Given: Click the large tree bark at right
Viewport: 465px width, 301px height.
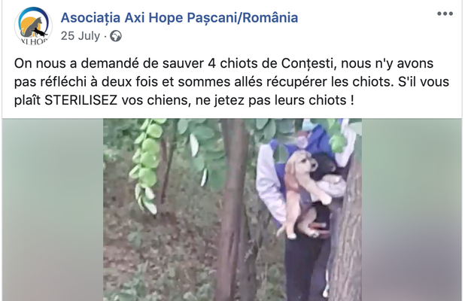Looking at the screenshot, I should click(345, 237).
